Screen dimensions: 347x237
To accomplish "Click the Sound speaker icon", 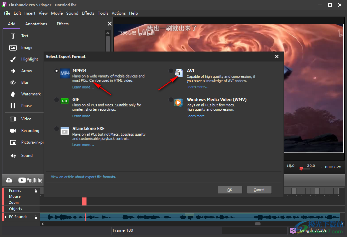I will 13,156.
